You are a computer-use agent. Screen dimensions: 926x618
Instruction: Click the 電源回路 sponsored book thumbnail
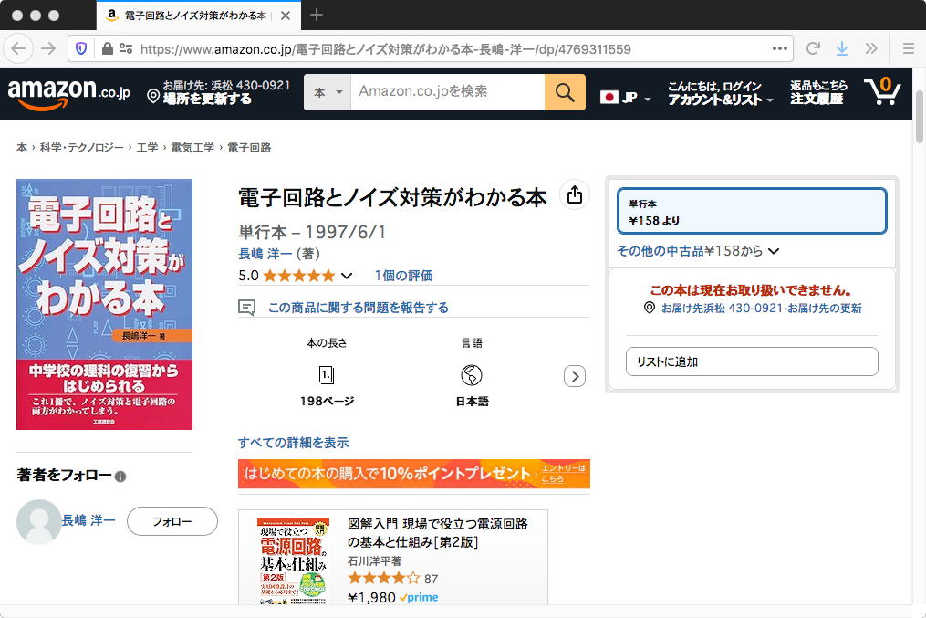point(292,561)
